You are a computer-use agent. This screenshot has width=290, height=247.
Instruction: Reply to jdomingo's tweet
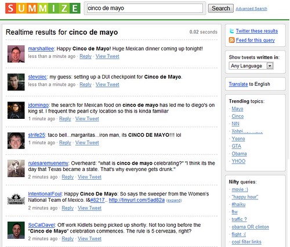65,119
